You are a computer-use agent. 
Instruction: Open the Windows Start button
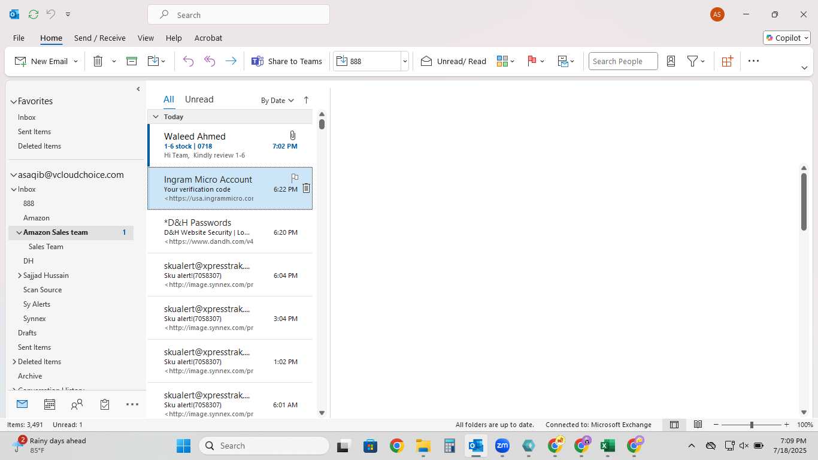183,446
